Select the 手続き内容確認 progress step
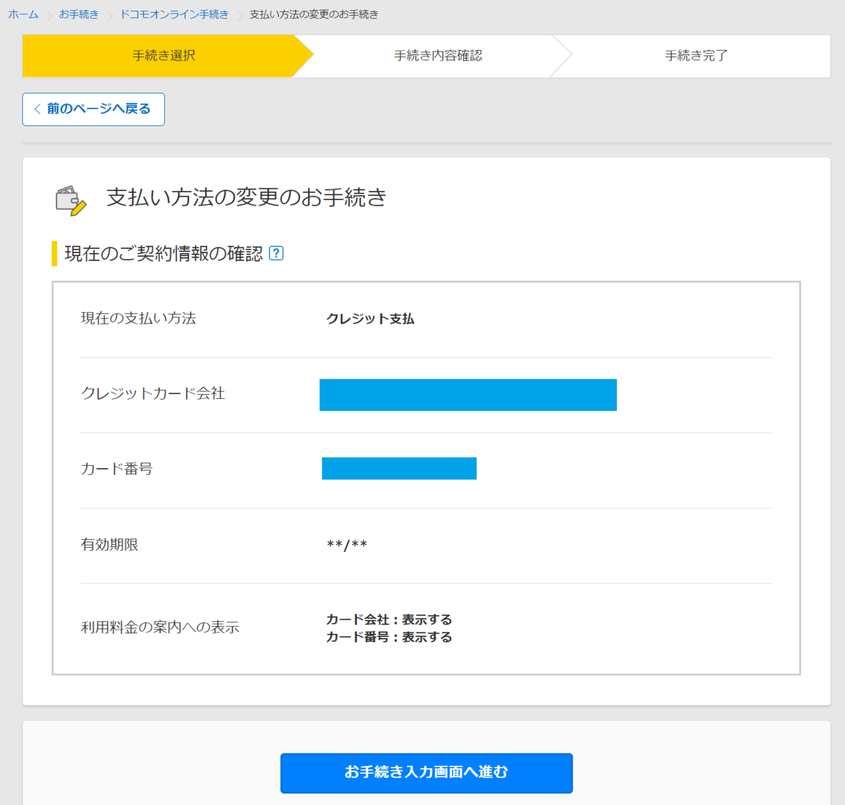Screen dimensions: 845x805 pos(437,56)
